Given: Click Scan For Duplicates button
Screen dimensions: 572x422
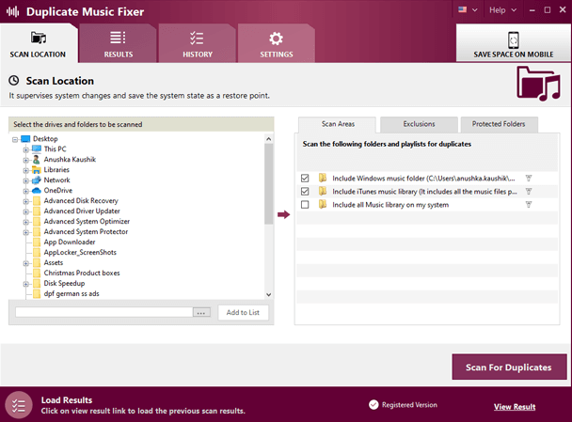Looking at the screenshot, I should (509, 367).
